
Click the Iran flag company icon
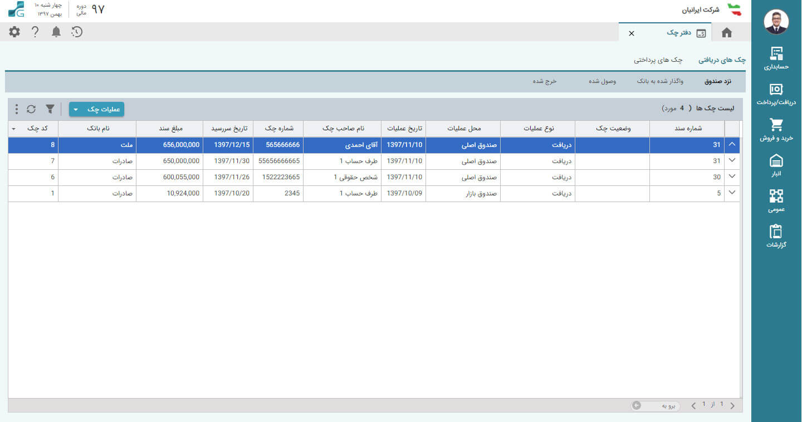point(735,9)
